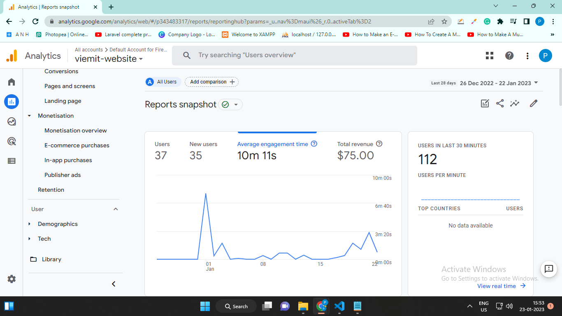Open the Visual Studio Code taskbar icon
The height and width of the screenshot is (316, 562).
339,306
